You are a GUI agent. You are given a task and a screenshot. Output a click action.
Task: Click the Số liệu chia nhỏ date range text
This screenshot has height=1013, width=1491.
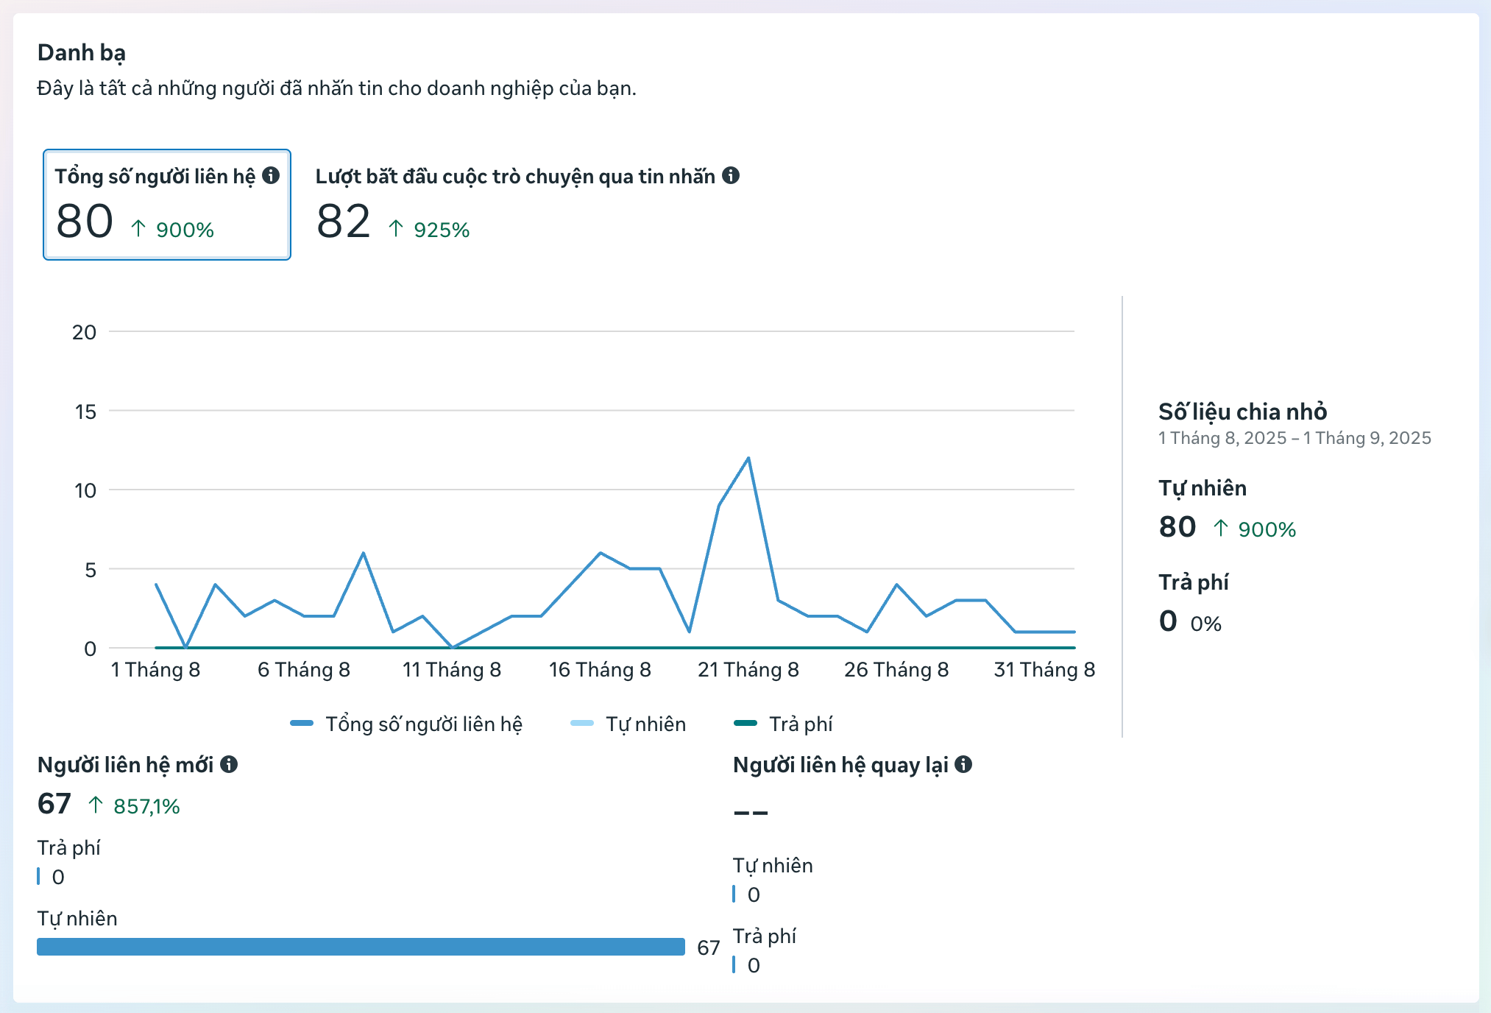click(x=1294, y=438)
